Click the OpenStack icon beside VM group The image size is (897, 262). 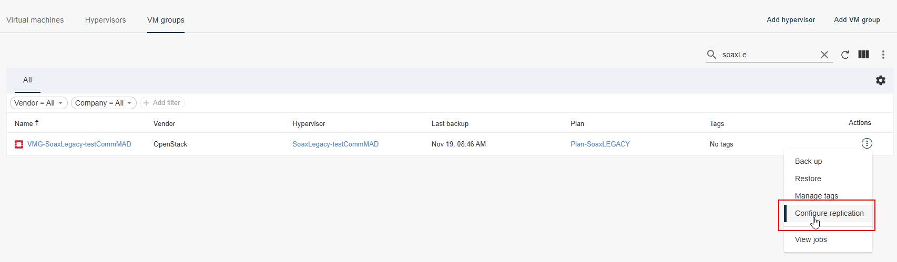19,144
